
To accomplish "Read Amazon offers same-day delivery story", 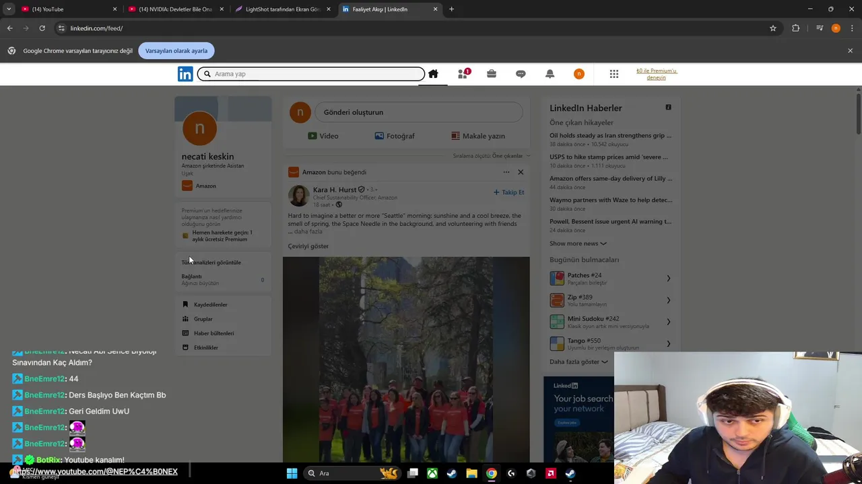I will 611,179.
